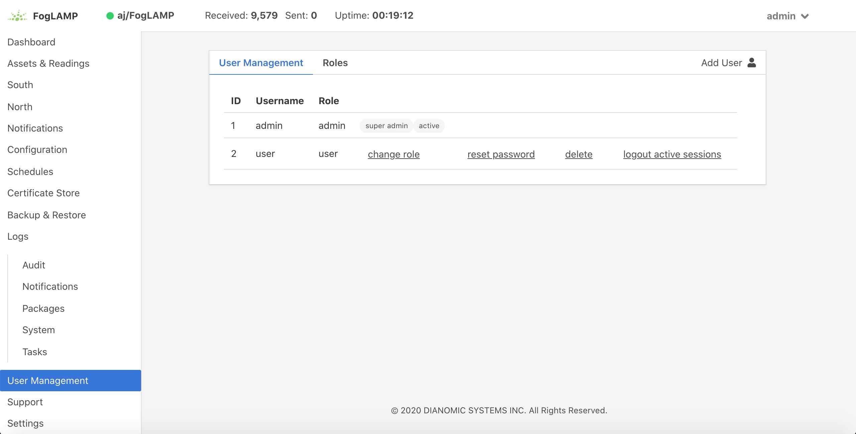Screen dimensions: 856x434
Task: Select the User Management tab
Action: point(260,62)
